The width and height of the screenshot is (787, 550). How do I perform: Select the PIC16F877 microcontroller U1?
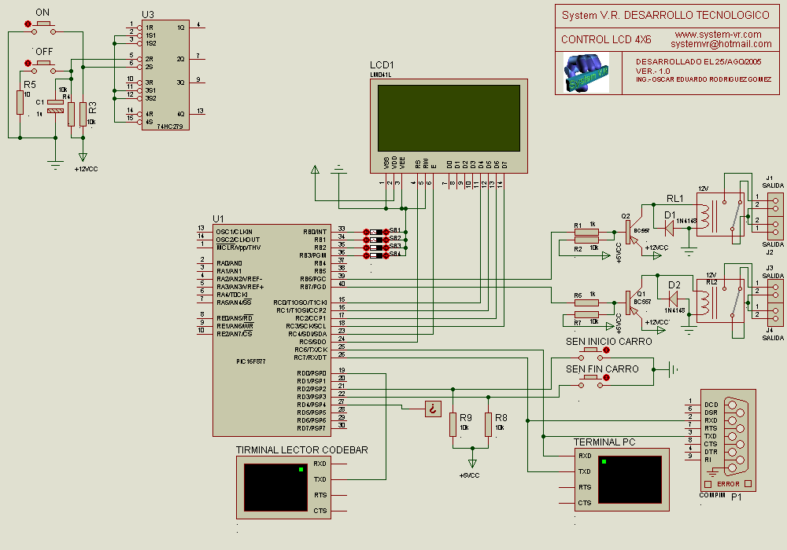[266, 330]
